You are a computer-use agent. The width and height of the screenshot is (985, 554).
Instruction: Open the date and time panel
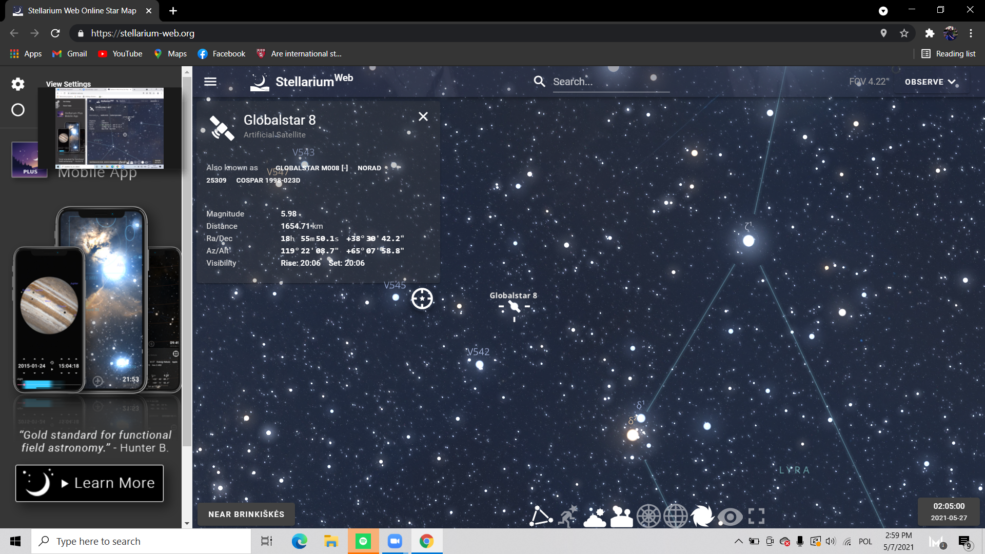click(x=949, y=511)
